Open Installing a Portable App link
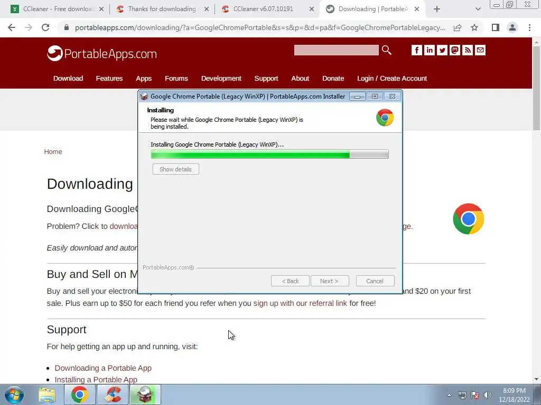Image resolution: width=541 pixels, height=405 pixels. click(96, 380)
